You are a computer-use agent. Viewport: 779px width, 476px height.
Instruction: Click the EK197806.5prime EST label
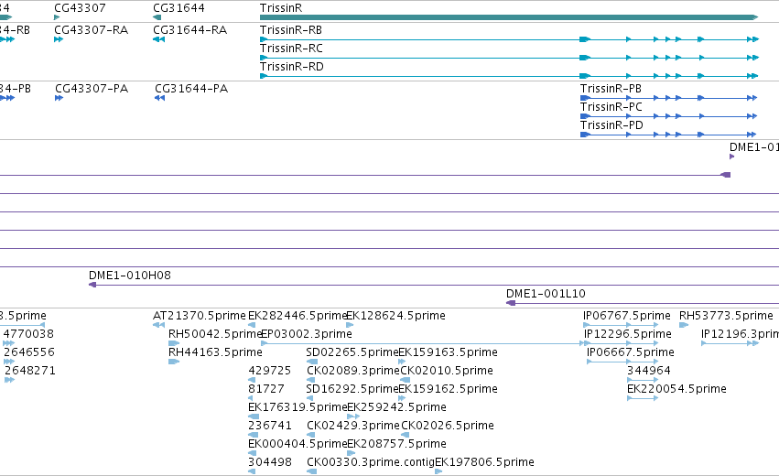(x=484, y=462)
